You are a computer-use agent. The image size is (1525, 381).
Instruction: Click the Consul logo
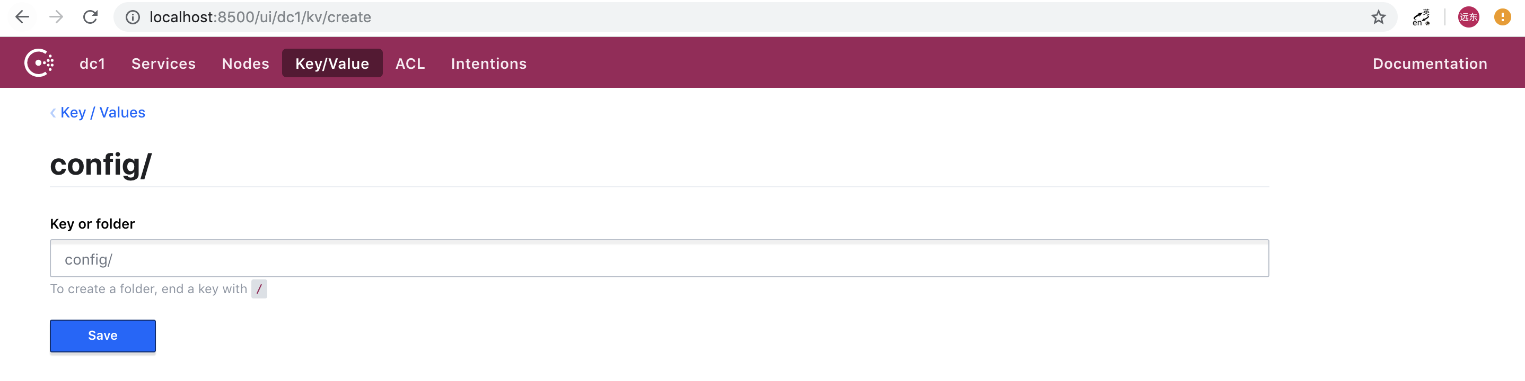tap(39, 63)
